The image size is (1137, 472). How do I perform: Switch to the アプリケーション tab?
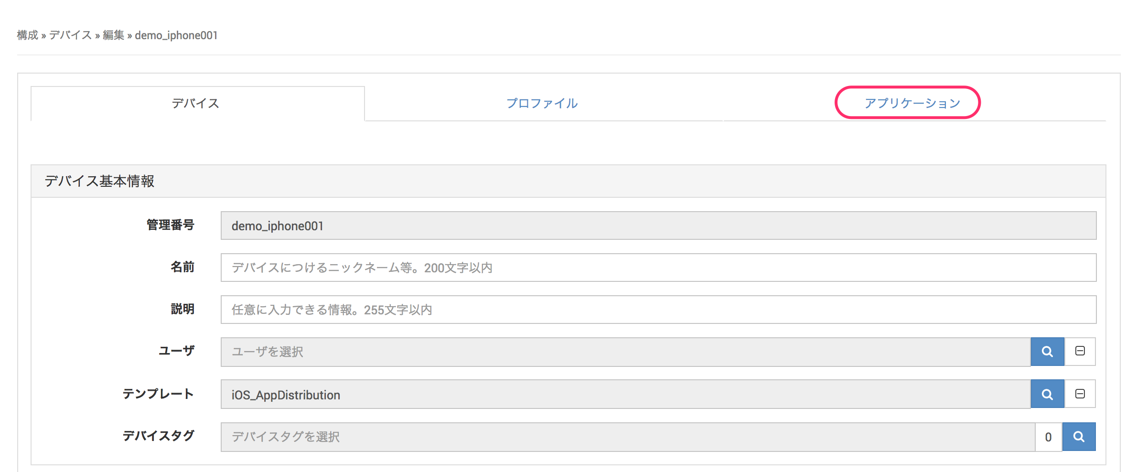pos(912,103)
